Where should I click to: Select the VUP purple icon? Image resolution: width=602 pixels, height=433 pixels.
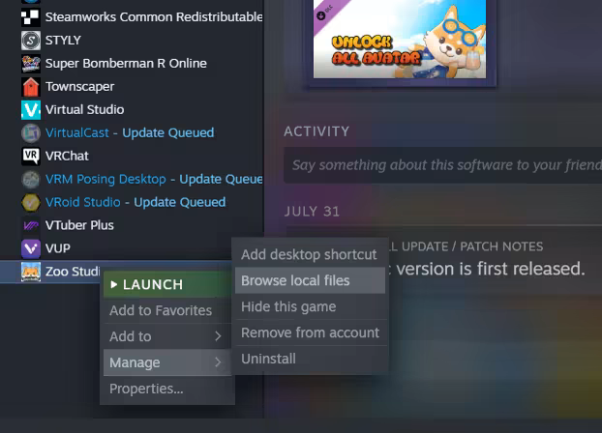31,248
